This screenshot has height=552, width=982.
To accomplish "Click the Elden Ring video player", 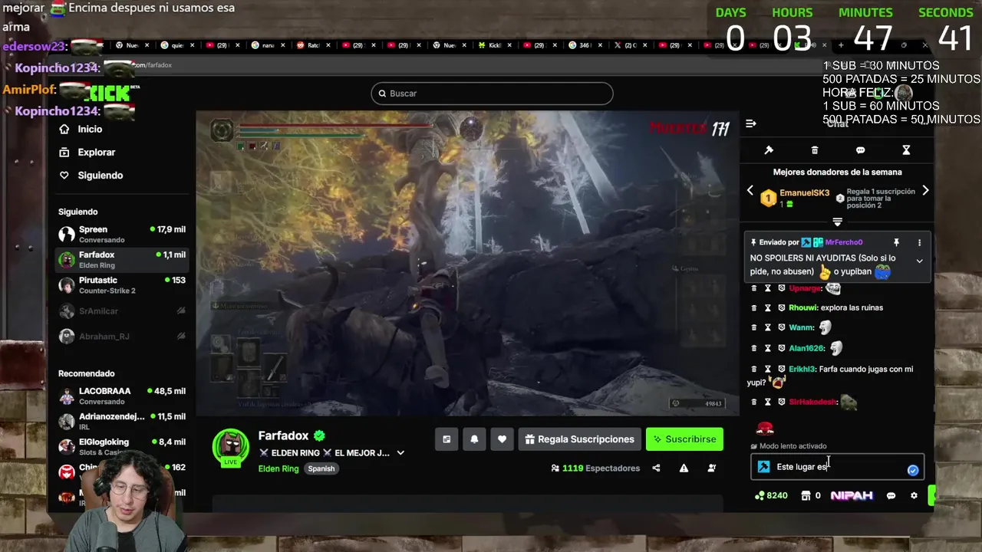I will (x=466, y=263).
